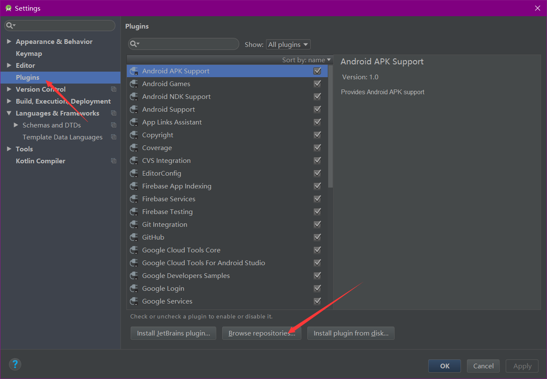The height and width of the screenshot is (379, 547).
Task: Click the project-level icon beside Kotlin Compiler
Action: 114,161
